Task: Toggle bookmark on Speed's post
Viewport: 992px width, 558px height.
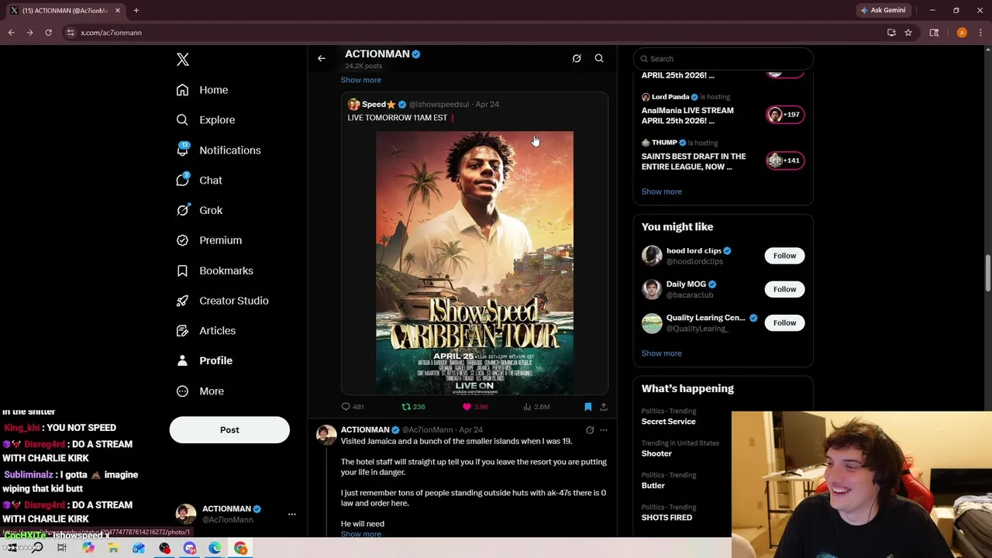Action: [x=588, y=407]
